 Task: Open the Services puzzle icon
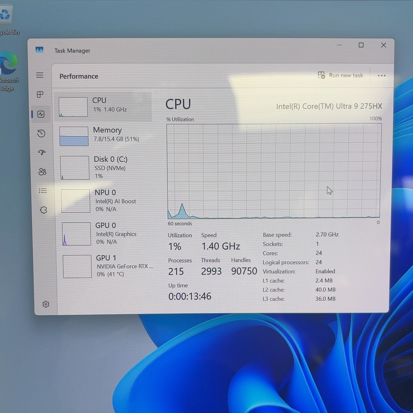tap(43, 210)
